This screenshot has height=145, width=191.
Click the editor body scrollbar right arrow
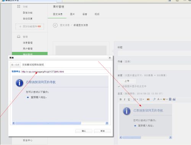(170, 137)
